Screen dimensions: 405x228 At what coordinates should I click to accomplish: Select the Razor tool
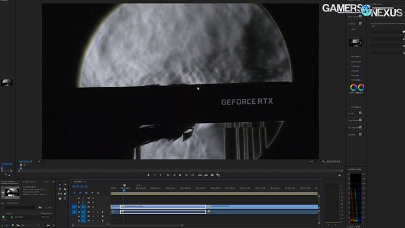pyautogui.click(x=65, y=189)
